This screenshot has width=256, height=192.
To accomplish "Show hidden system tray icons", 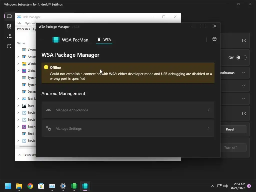I will point(212,186).
